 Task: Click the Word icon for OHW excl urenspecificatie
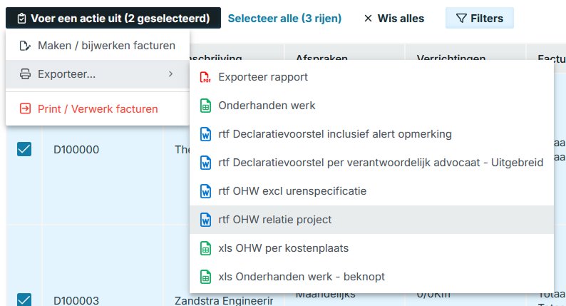[205, 191]
